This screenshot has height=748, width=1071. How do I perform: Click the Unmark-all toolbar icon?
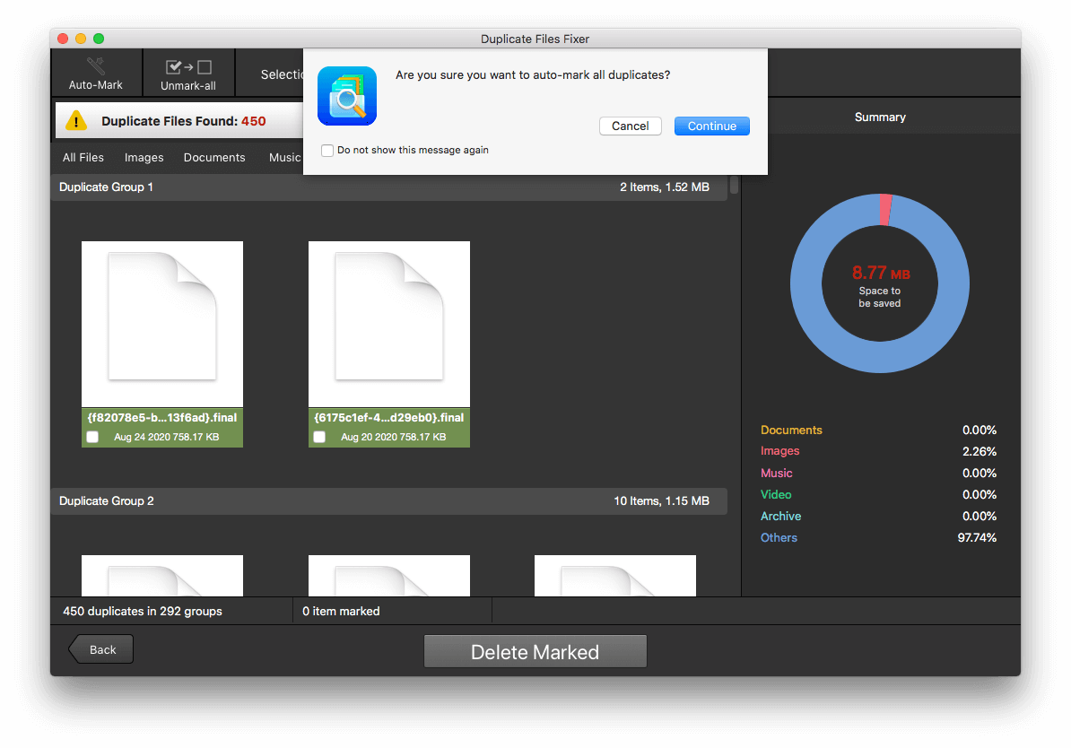click(188, 67)
